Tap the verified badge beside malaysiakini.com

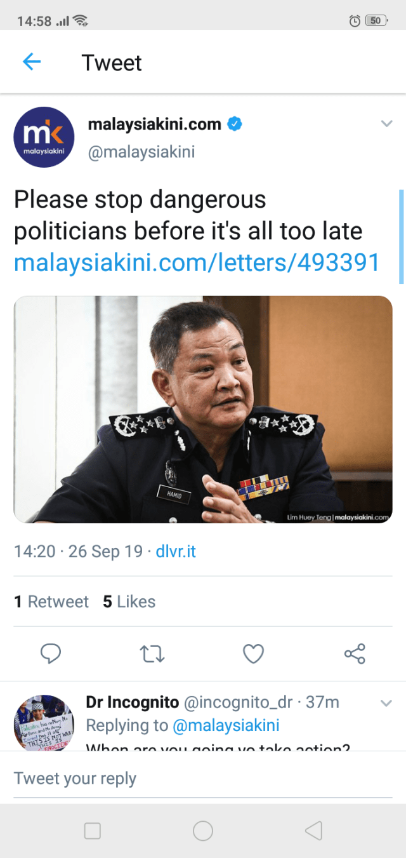coord(235,124)
